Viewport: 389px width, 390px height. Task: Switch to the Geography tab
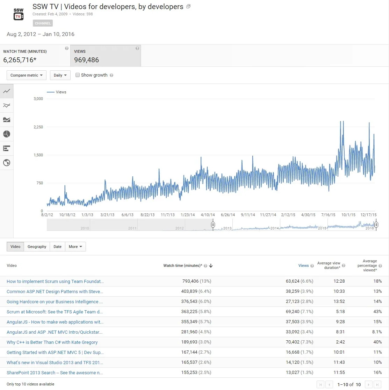point(37,247)
